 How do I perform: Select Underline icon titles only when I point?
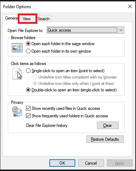click(x=73, y=84)
